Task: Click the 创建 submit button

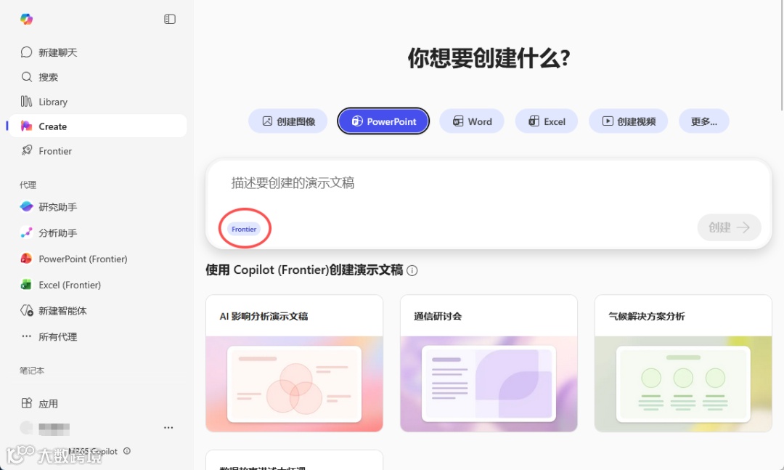Action: click(x=730, y=227)
